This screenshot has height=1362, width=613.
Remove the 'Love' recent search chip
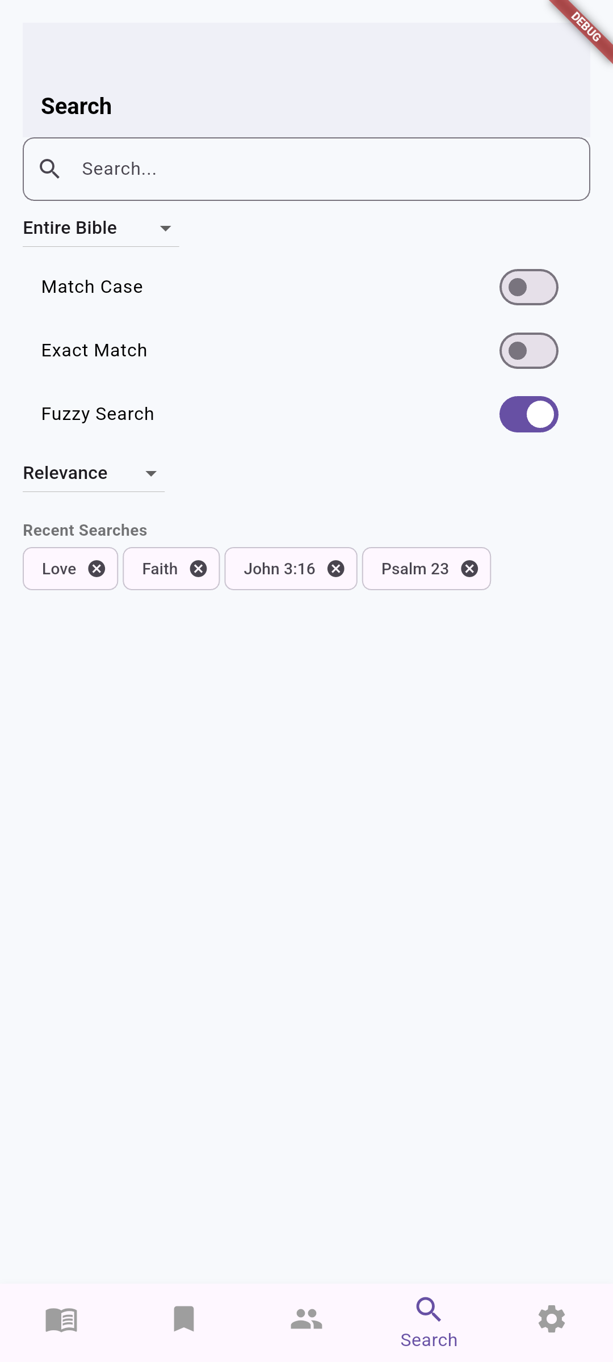tap(96, 568)
